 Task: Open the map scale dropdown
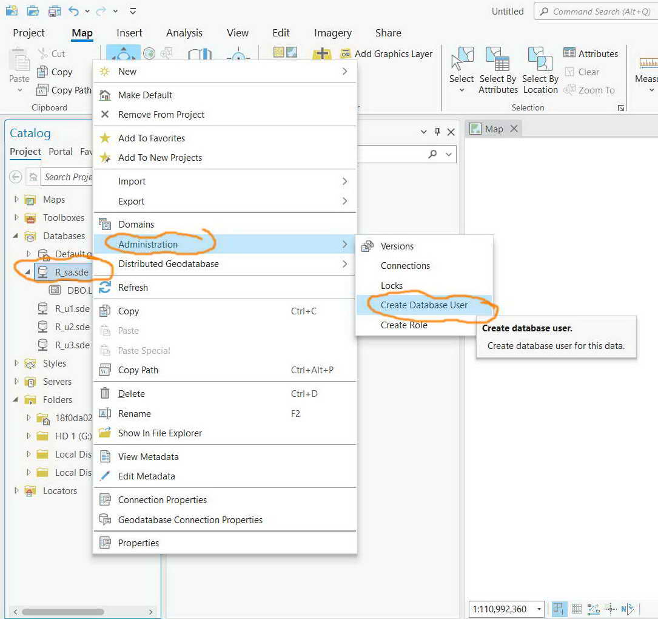[539, 609]
